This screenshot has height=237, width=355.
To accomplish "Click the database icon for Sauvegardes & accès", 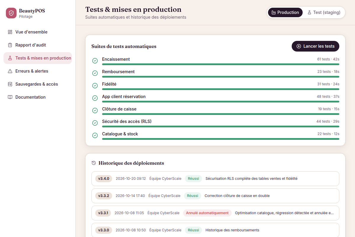I will (x=10, y=84).
